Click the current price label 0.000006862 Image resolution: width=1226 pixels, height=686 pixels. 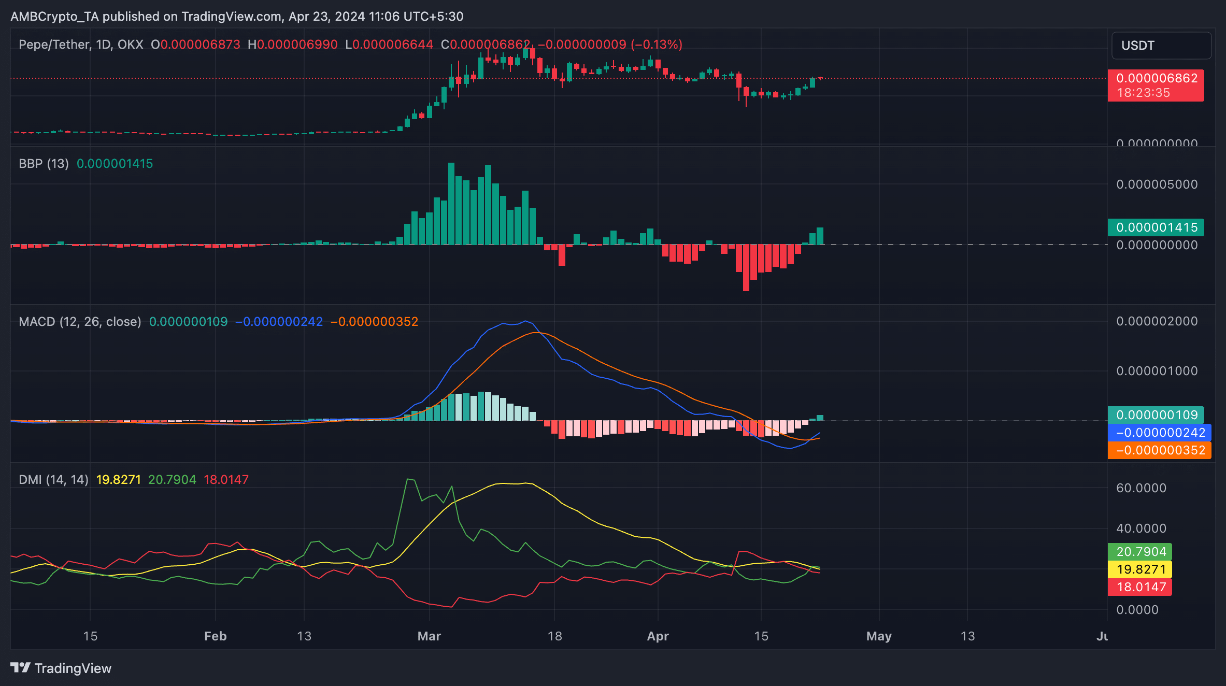point(1157,78)
